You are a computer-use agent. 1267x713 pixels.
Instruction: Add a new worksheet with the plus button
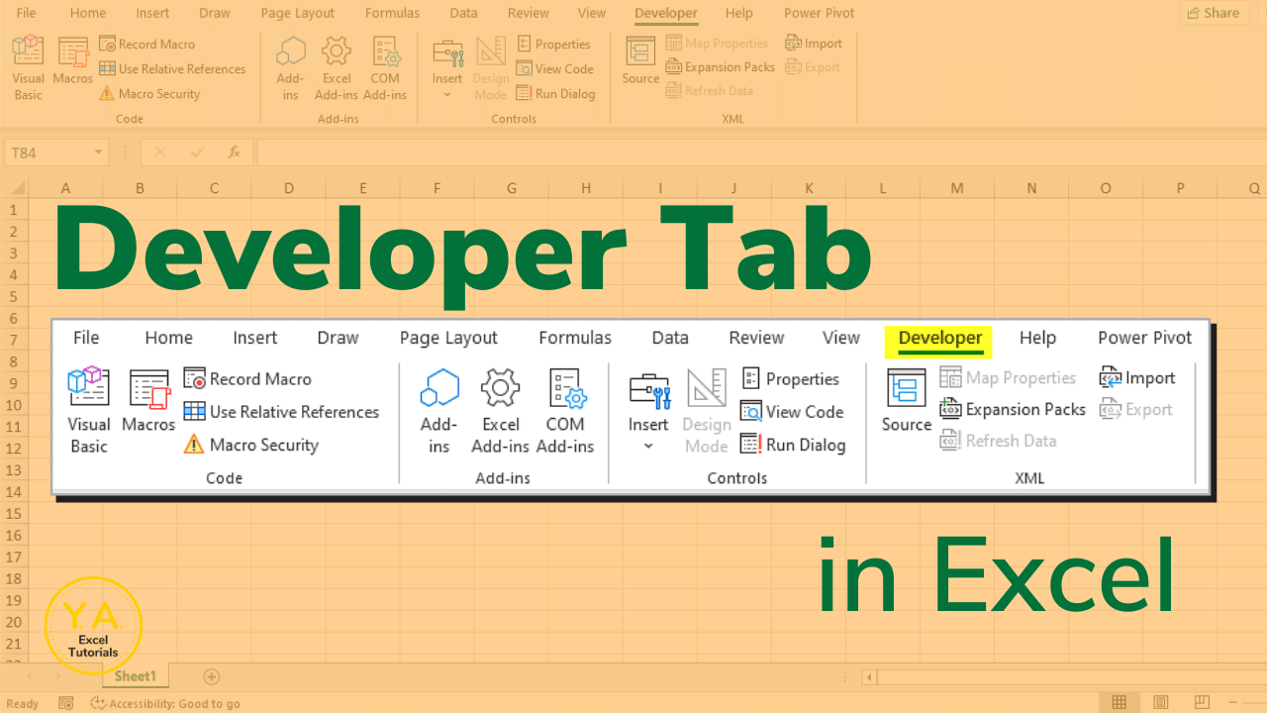tap(211, 676)
